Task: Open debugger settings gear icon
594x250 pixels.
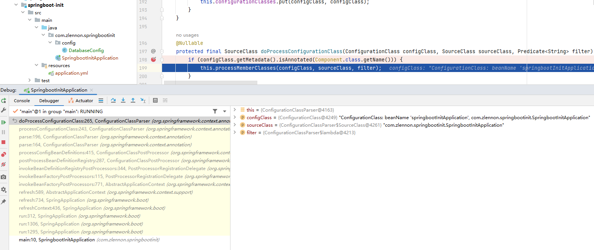Action: coord(3,189)
